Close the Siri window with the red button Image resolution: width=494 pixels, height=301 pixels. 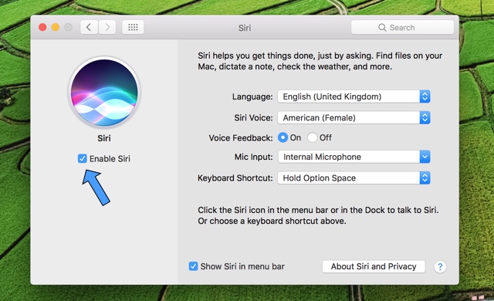click(42, 27)
